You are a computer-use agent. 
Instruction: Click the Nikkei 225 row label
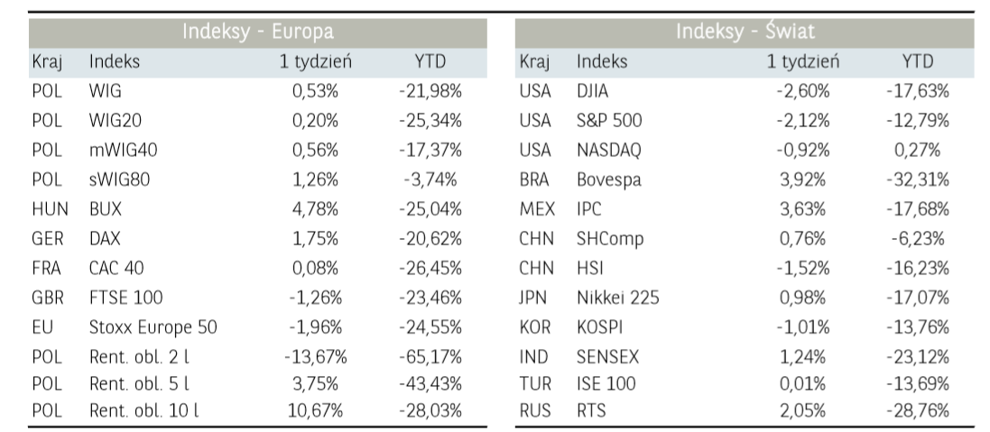coord(617,296)
